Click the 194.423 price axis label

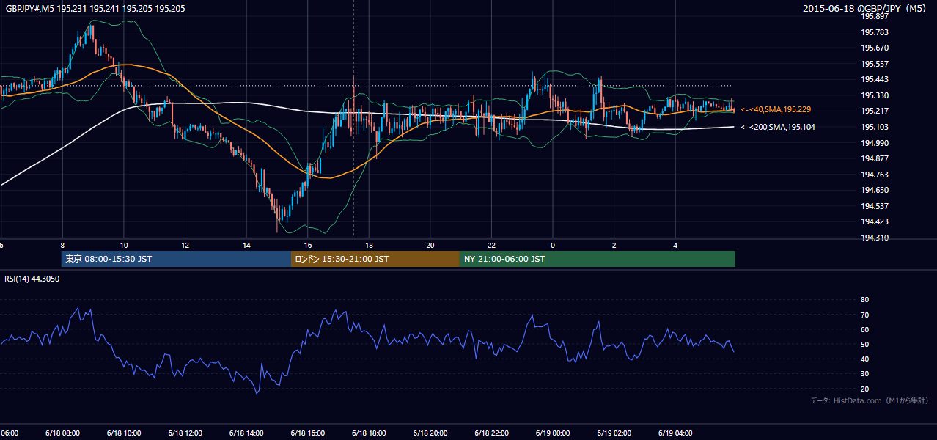(x=873, y=221)
